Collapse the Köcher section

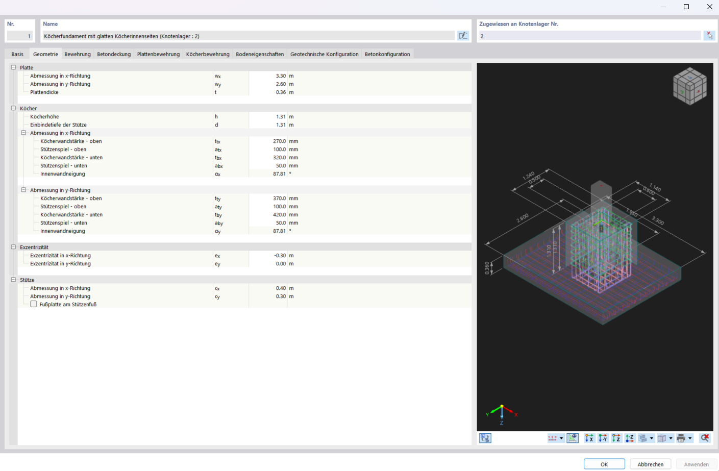pyautogui.click(x=13, y=108)
